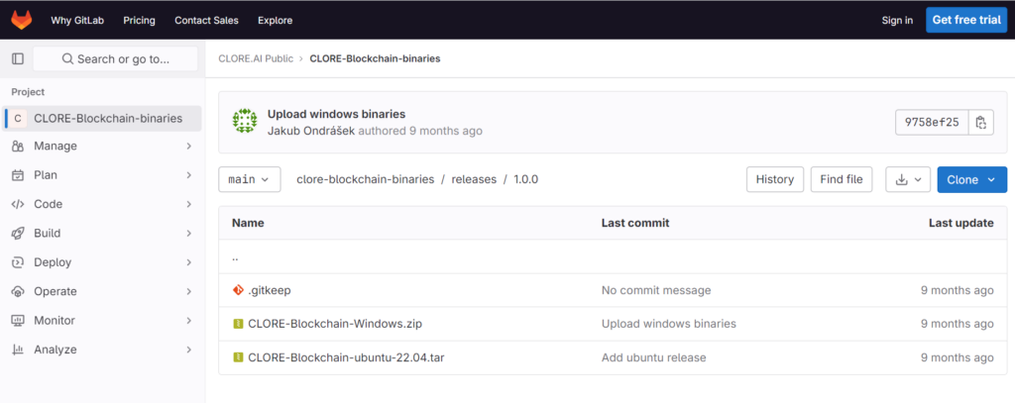This screenshot has width=1015, height=403.
Task: Click the download source code icon
Action: [x=907, y=179]
